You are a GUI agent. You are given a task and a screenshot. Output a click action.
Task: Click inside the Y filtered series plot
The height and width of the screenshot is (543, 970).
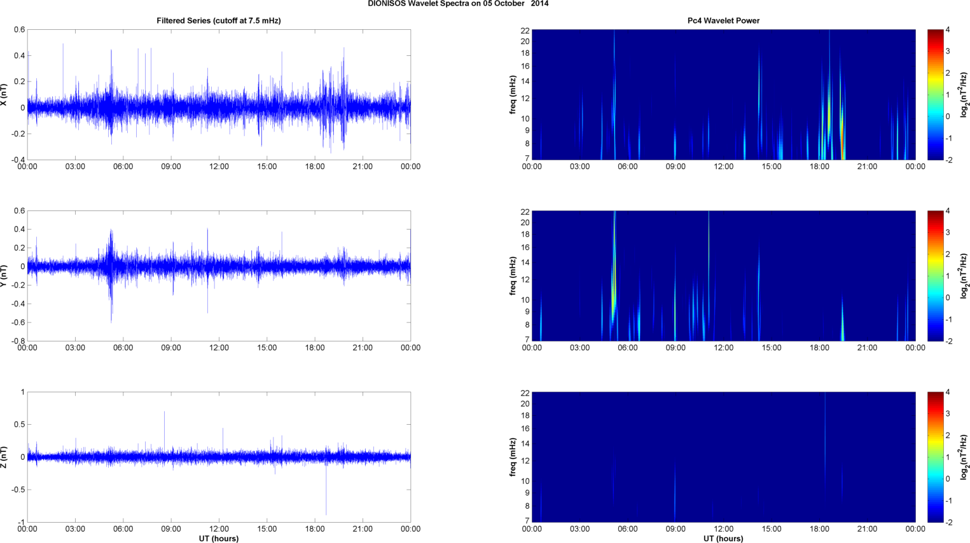(219, 276)
